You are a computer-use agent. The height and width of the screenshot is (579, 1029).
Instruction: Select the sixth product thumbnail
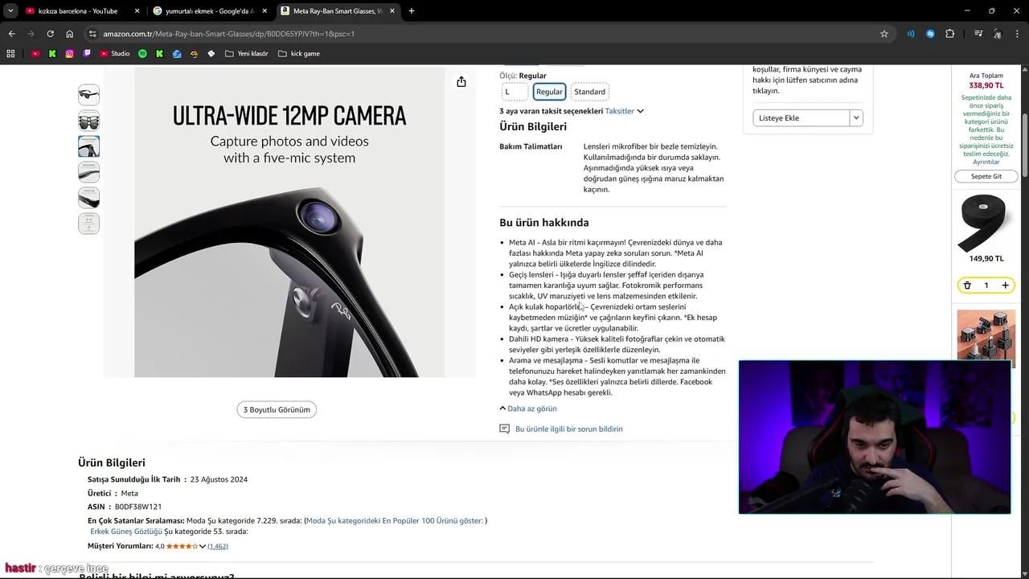point(88,224)
